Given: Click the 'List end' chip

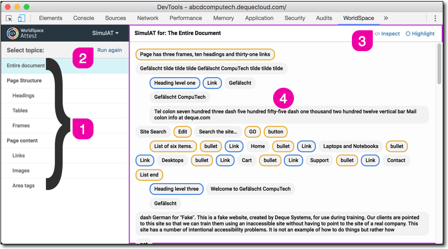Looking at the screenshot, I should [x=149, y=175].
